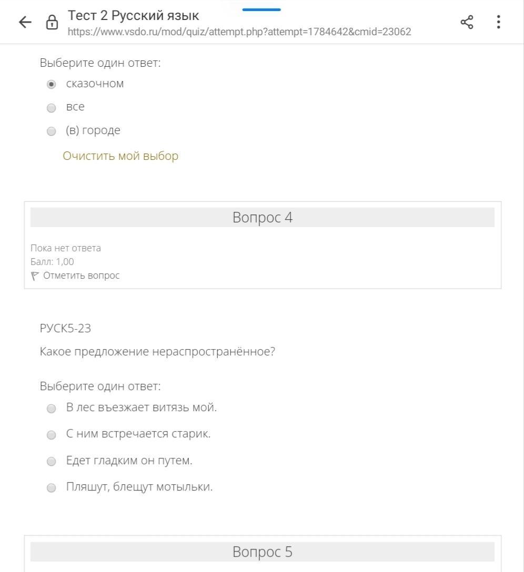Image resolution: width=524 pixels, height=572 pixels.
Task: Click the Вопрос 4 header bar
Action: pyautogui.click(x=262, y=218)
